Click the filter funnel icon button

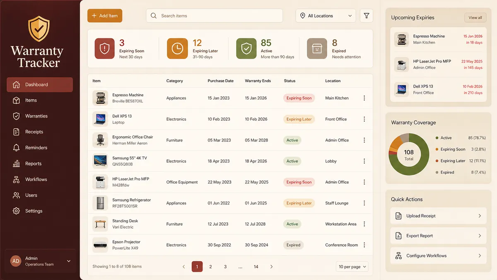pyautogui.click(x=367, y=16)
